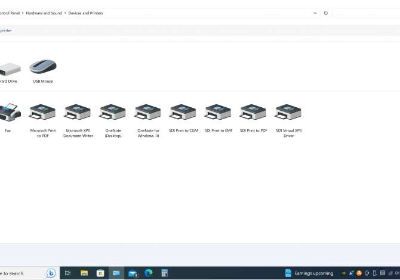Refresh the Devices and Printers view
The width and height of the screenshot is (400, 280).
325,13
